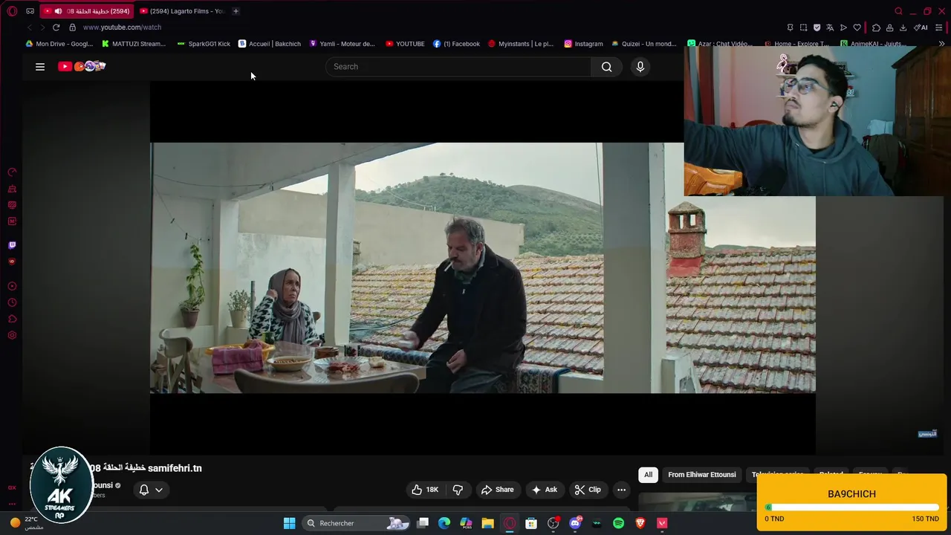The height and width of the screenshot is (535, 951).
Task: Open the Yamli - Moteur de bookmark
Action: (343, 44)
